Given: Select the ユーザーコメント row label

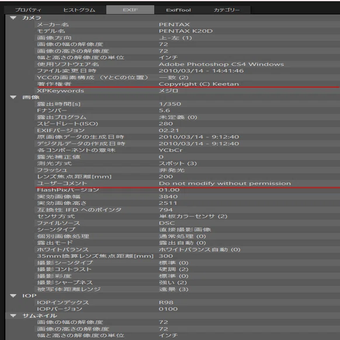Looking at the screenshot, I should [x=62, y=183].
